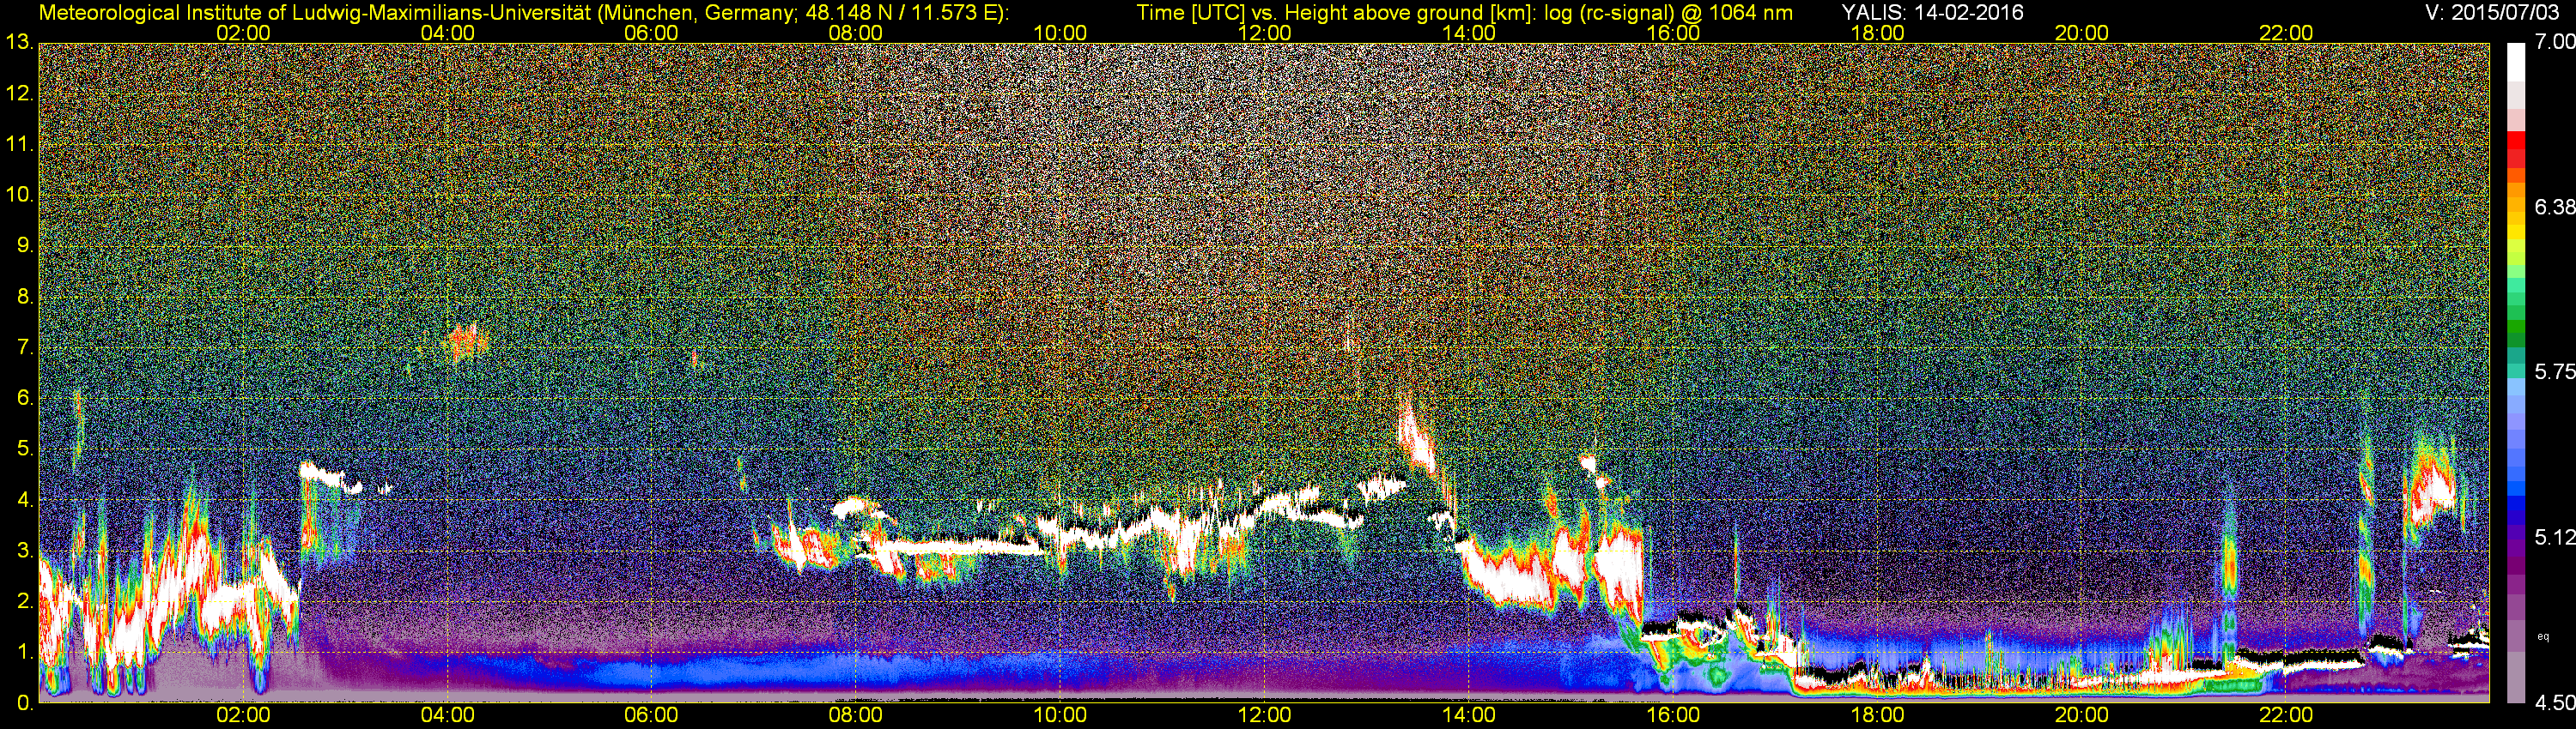Click the 08:00 label on the top time axis
The image size is (2576, 729).
point(856,33)
